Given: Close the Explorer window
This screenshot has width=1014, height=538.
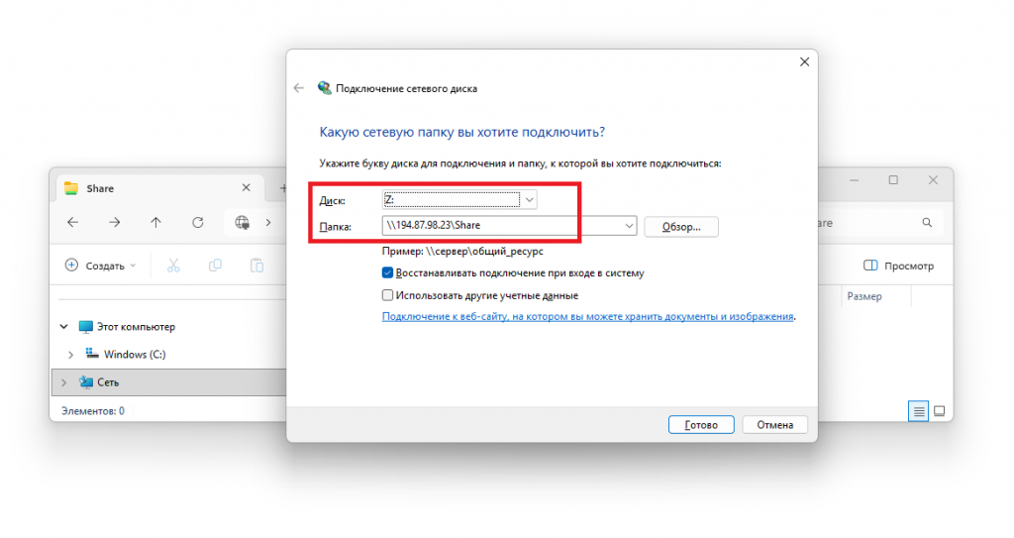Looking at the screenshot, I should click(933, 180).
